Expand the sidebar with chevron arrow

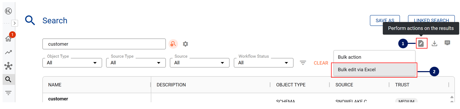click(x=15, y=23)
